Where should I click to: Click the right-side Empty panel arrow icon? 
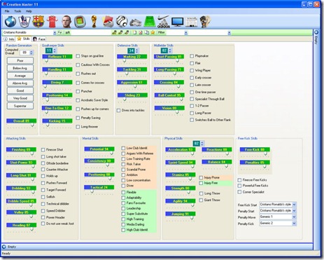tap(316, 32)
